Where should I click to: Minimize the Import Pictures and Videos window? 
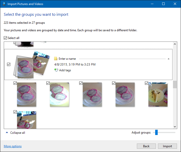(152, 4)
